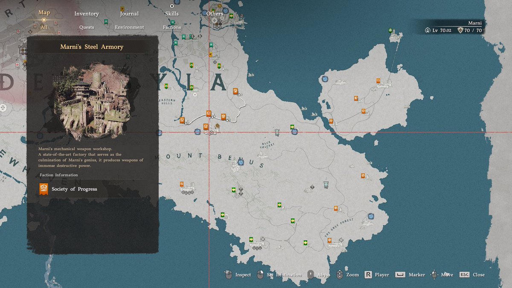The image size is (512, 288).
Task: Select orange banner southwest of Mount Benus
Action: click(182, 184)
